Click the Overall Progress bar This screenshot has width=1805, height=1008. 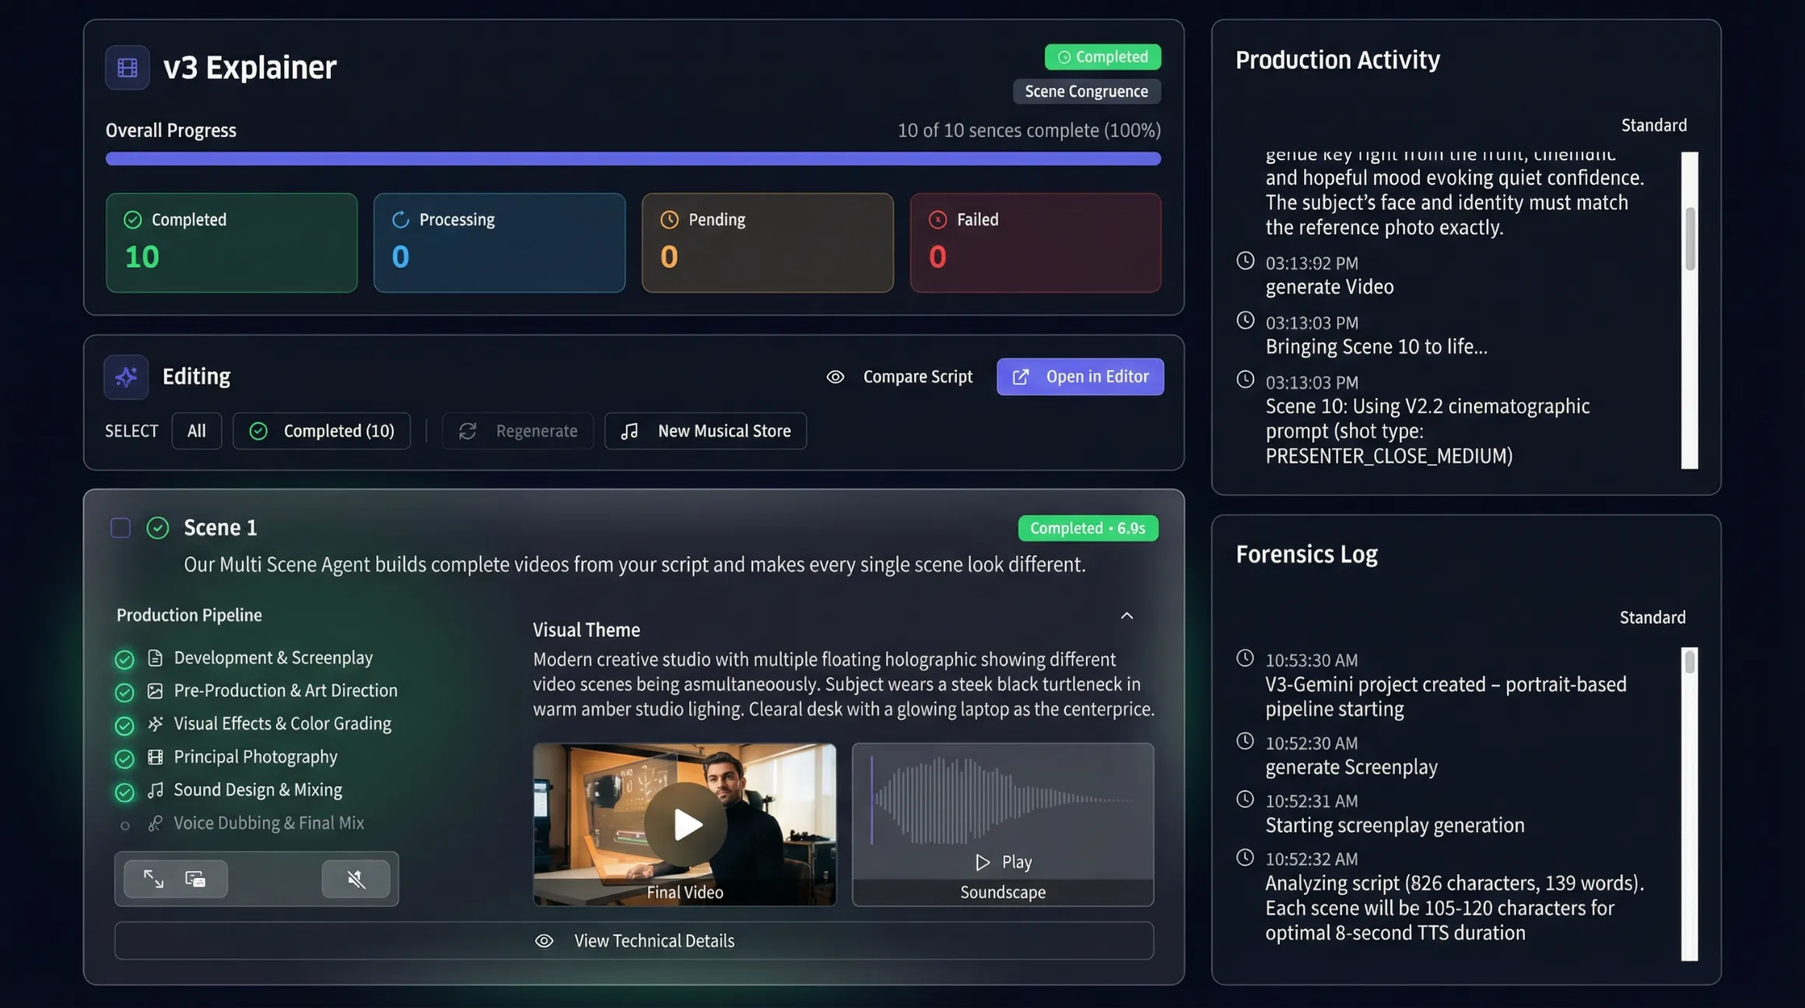click(633, 160)
